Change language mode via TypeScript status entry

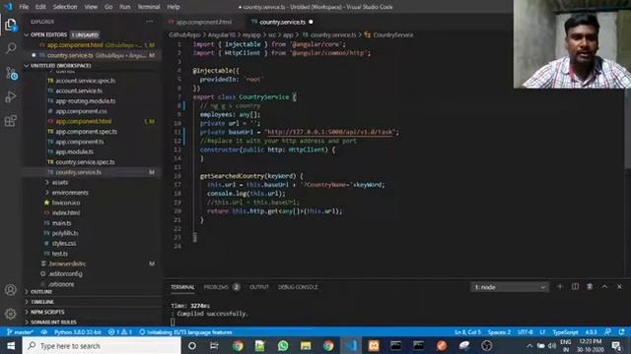[565, 332]
